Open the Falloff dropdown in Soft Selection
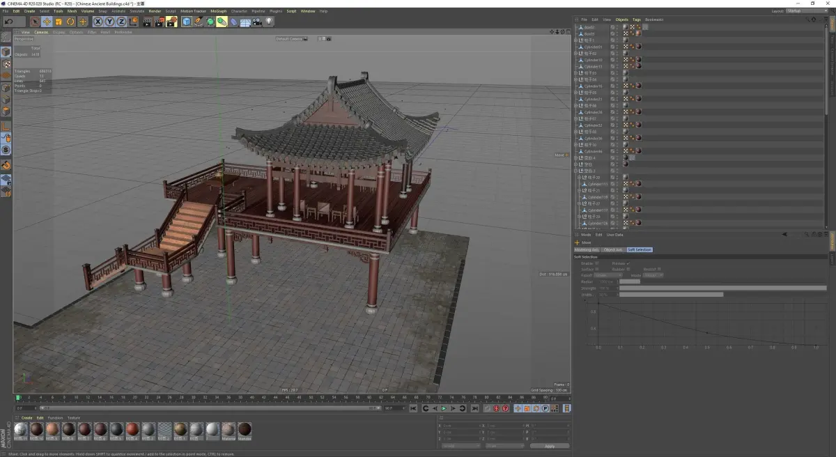This screenshot has height=457, width=836. click(608, 275)
